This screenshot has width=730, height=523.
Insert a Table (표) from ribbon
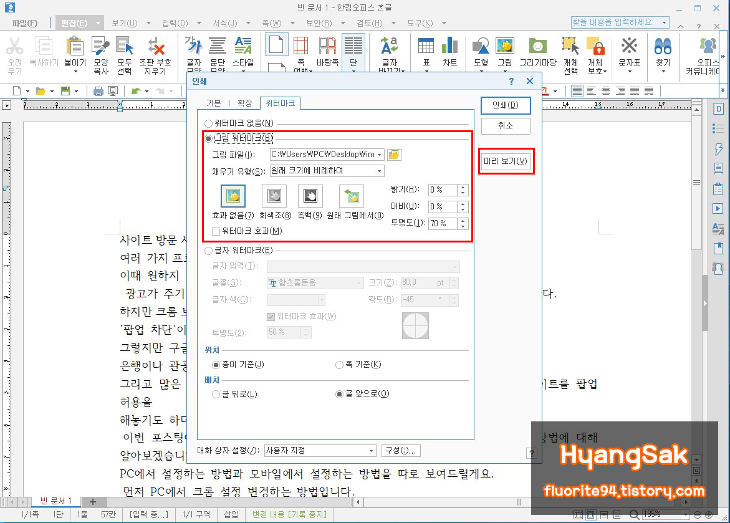426,47
